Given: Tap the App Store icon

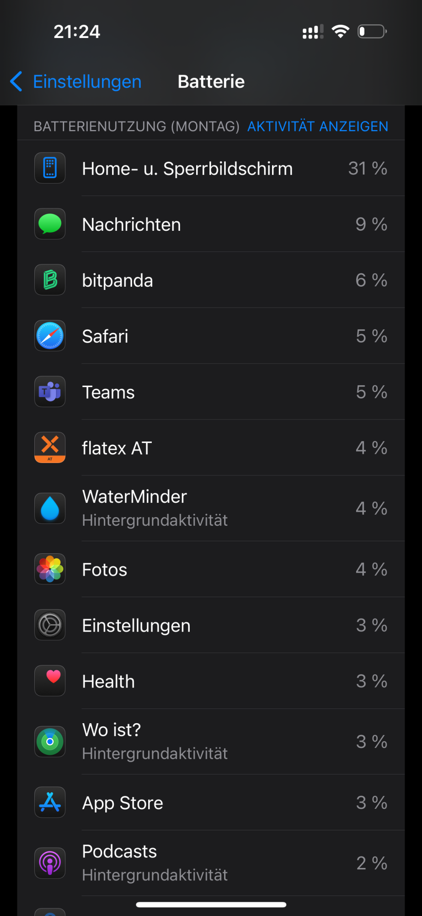Looking at the screenshot, I should [x=50, y=802].
